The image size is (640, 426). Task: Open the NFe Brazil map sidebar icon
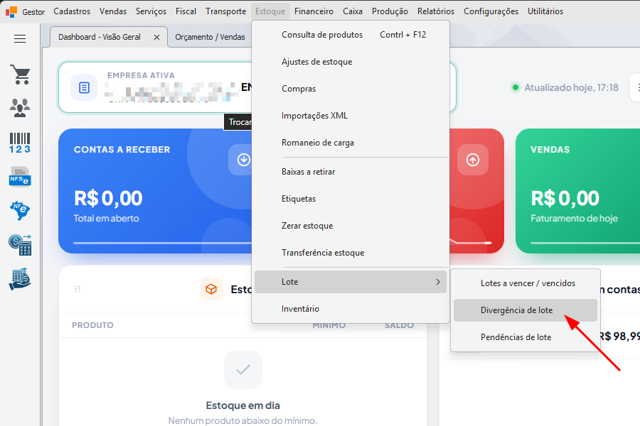[x=20, y=211]
